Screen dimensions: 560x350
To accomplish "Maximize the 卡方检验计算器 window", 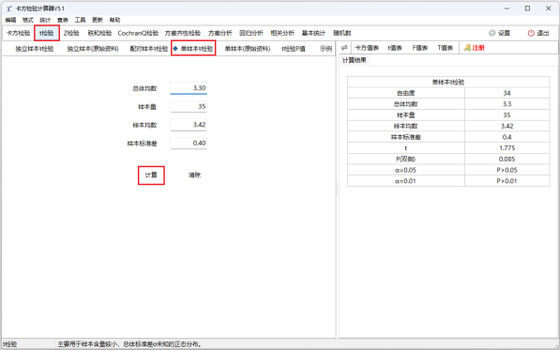I will (x=527, y=8).
